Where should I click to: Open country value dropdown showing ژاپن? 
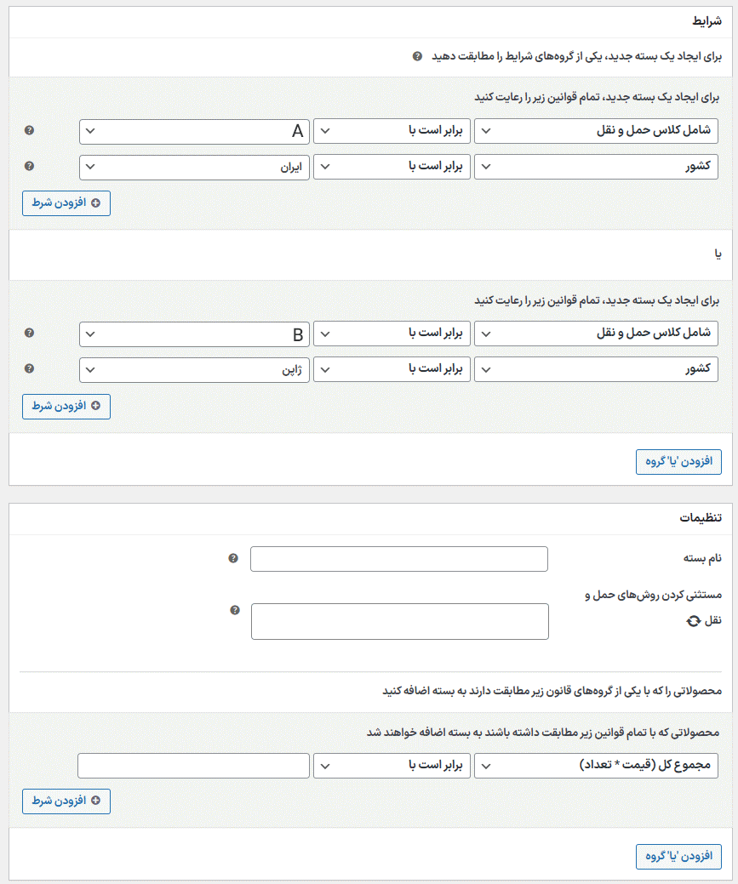194,370
